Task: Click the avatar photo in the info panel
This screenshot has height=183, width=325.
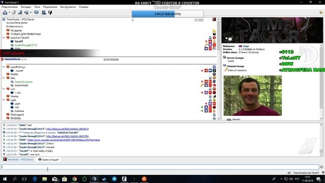Action: coord(252,96)
